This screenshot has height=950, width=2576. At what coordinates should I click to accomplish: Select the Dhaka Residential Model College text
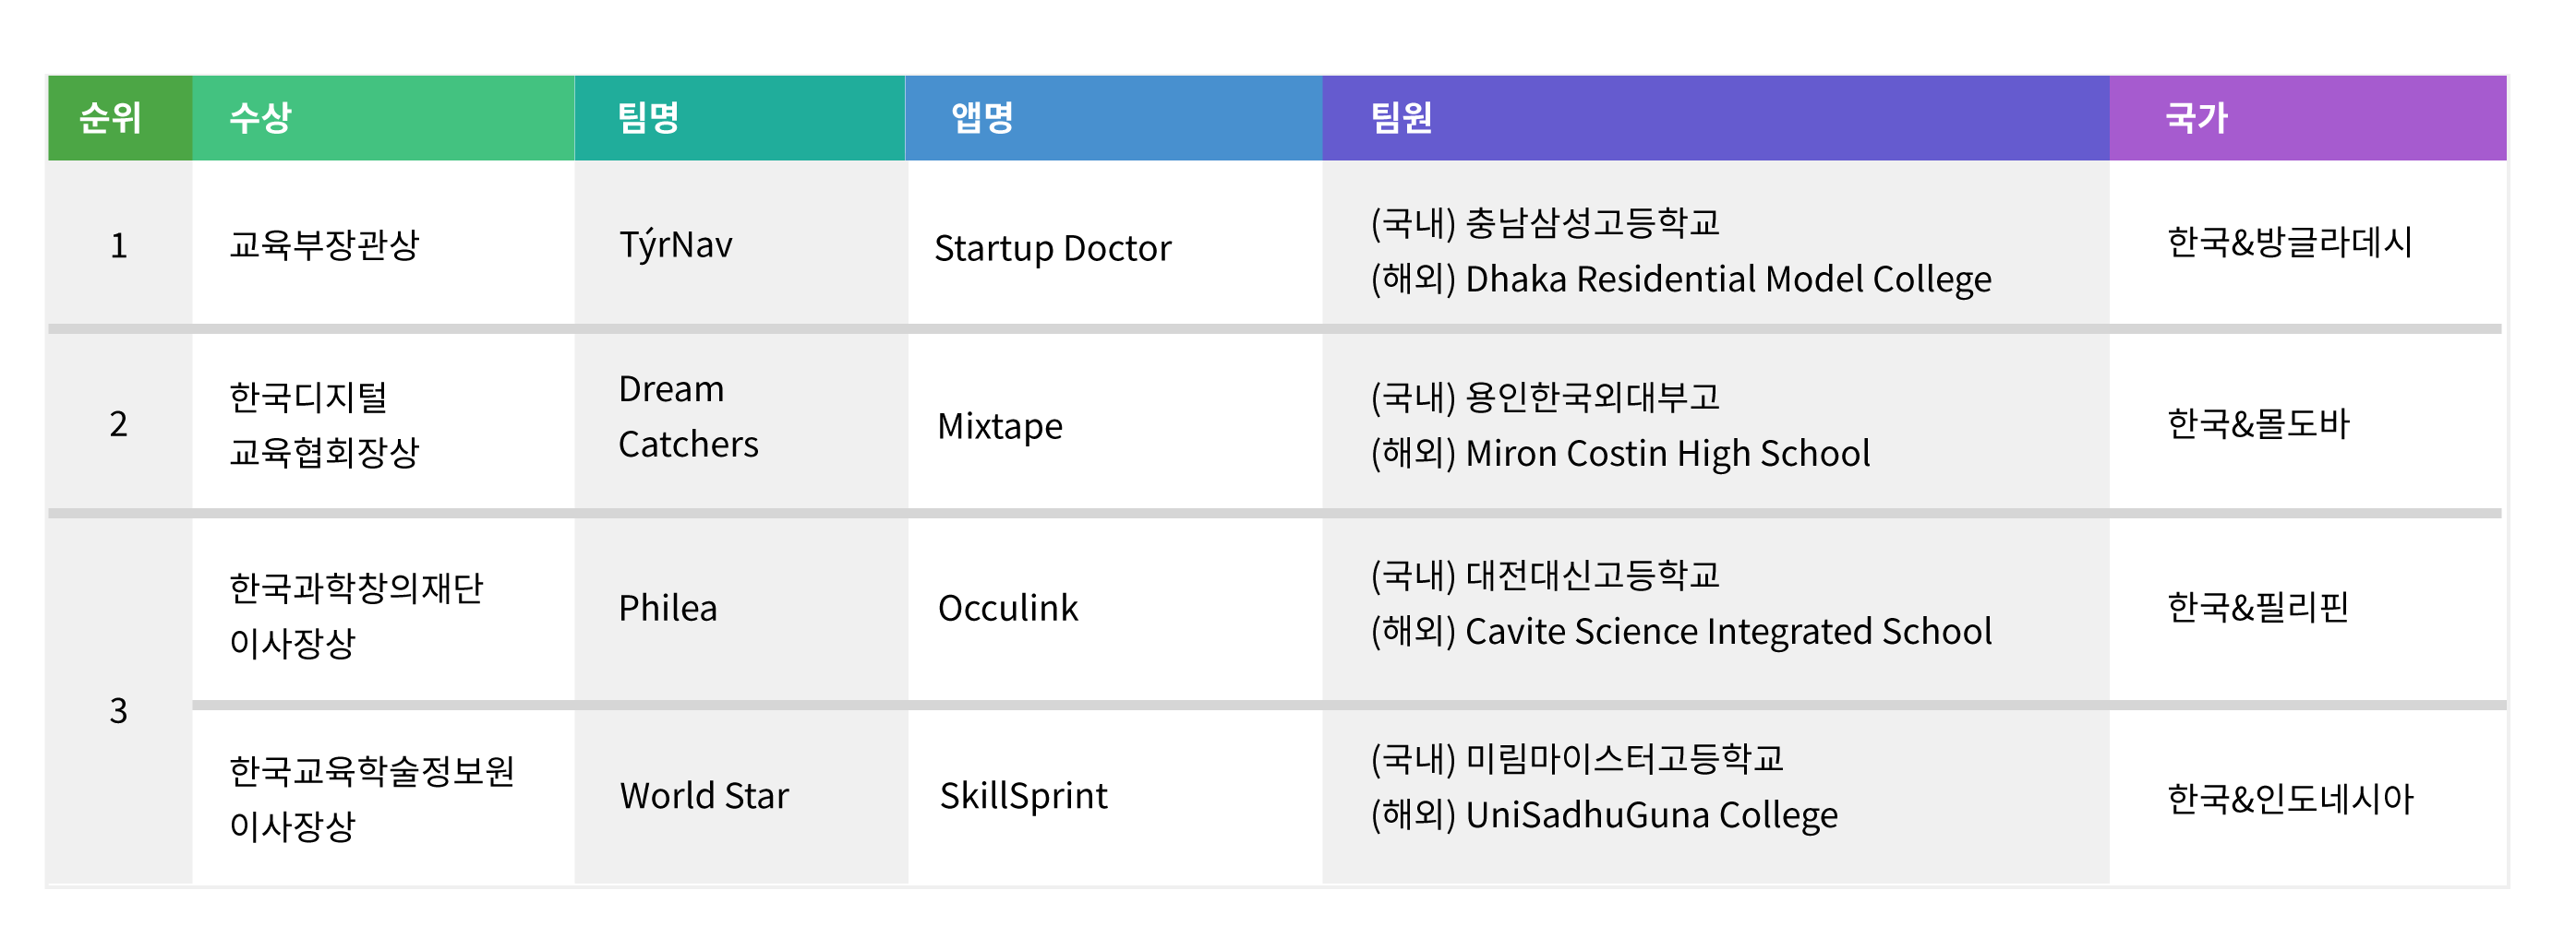[x=1728, y=279]
